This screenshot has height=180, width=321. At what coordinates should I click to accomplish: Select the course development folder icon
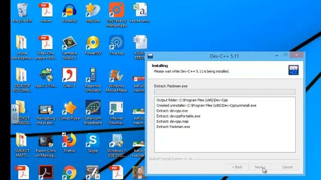[x=22, y=47]
